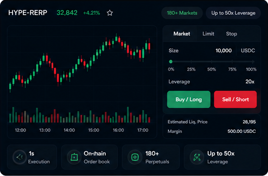The image size is (268, 176).
Task: Set size slider to 50% mark
Action: tap(212, 62)
